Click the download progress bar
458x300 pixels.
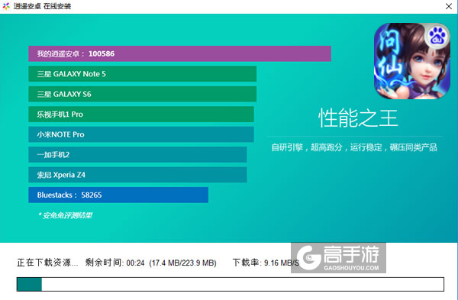coord(231,284)
